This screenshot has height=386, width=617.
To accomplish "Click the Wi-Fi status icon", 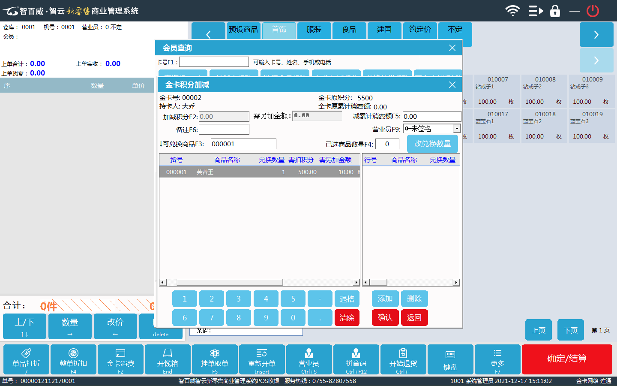I will [x=512, y=11].
